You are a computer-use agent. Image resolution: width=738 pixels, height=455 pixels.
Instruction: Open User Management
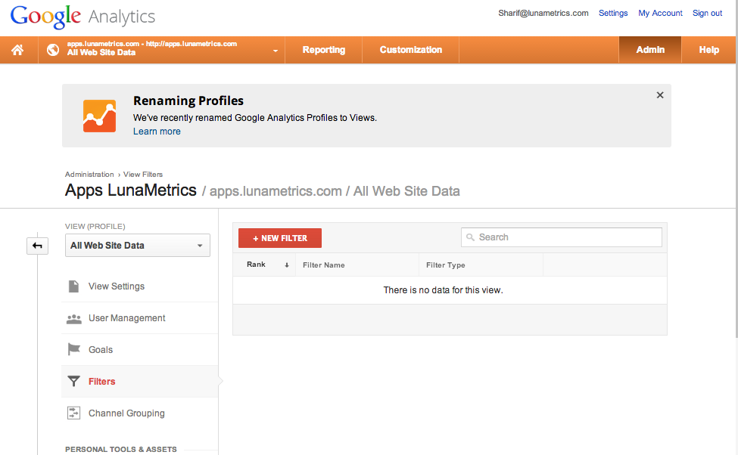pos(126,318)
